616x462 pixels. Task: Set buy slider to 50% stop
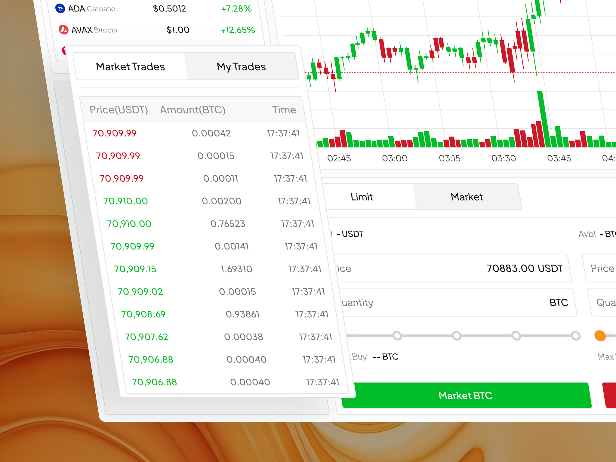click(x=457, y=336)
